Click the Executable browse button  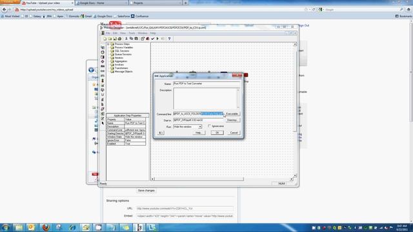click(232, 114)
